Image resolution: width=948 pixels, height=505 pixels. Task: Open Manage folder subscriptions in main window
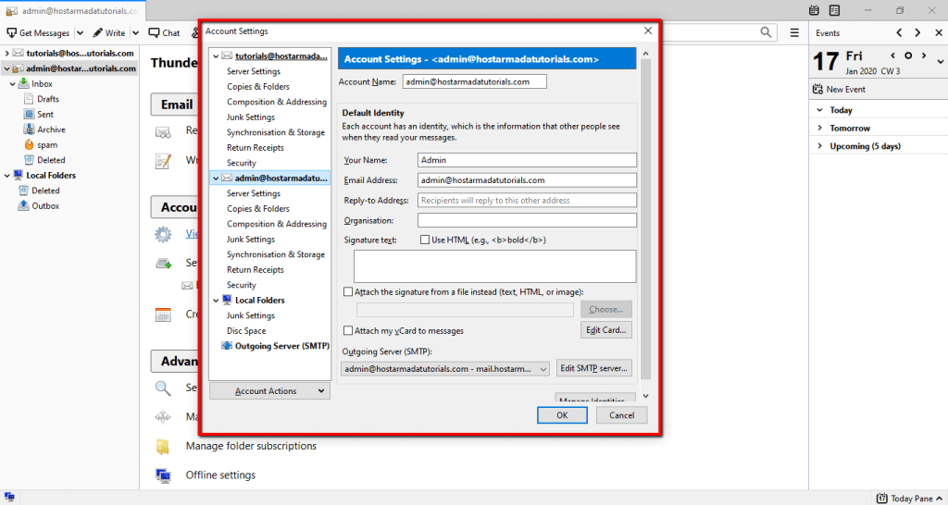click(x=251, y=446)
